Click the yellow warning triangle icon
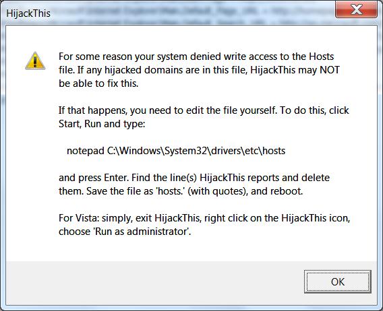 (35, 61)
